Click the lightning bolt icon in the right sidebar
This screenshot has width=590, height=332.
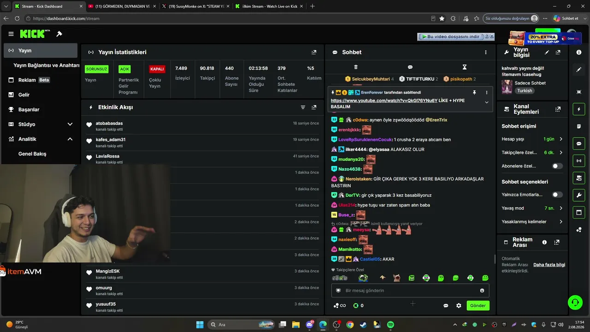[579, 109]
